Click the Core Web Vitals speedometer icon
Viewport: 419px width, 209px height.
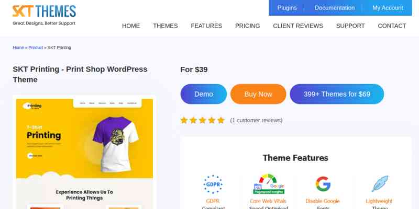pyautogui.click(x=269, y=184)
